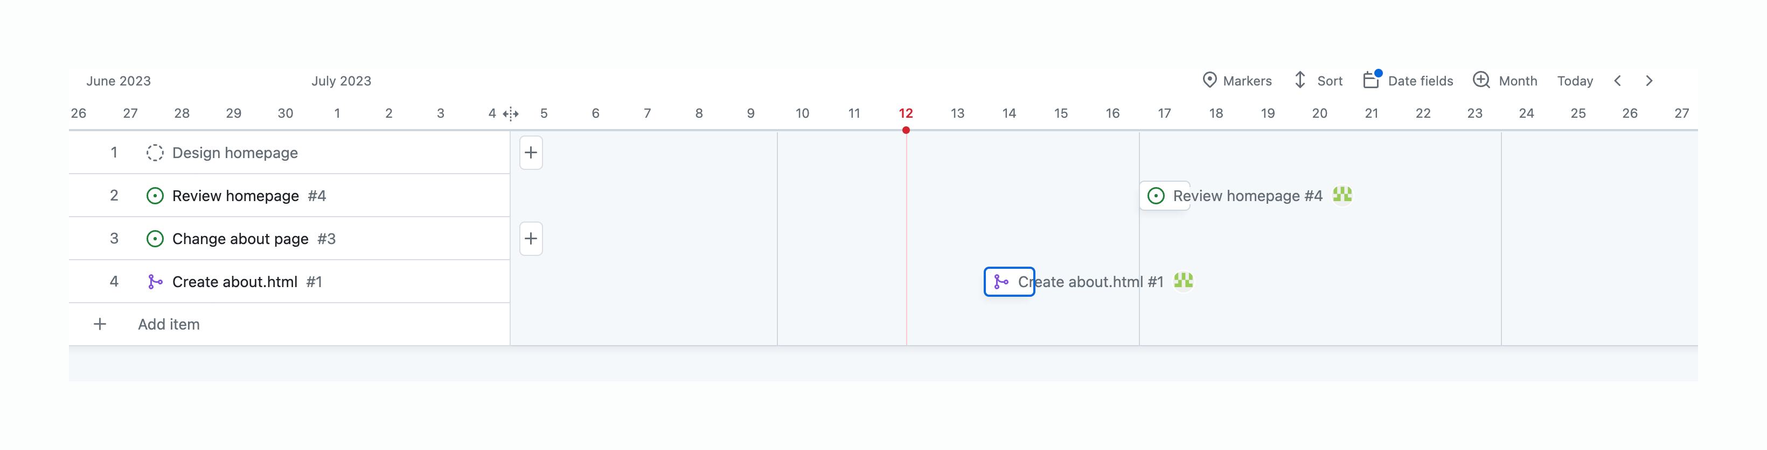Open the Date fields menu
The height and width of the screenshot is (450, 1767).
point(1408,81)
